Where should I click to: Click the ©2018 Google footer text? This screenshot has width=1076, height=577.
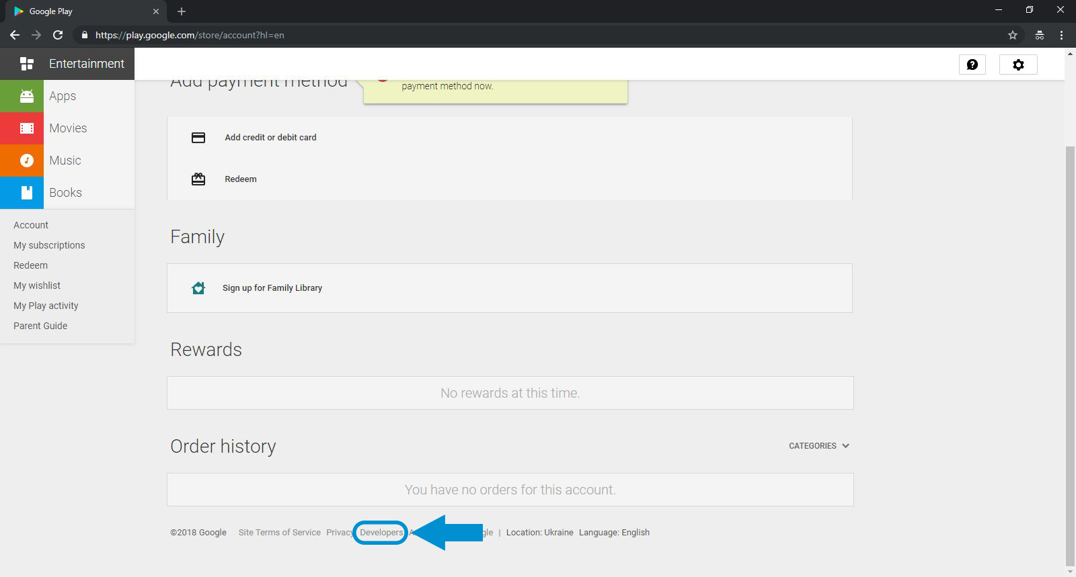click(198, 533)
